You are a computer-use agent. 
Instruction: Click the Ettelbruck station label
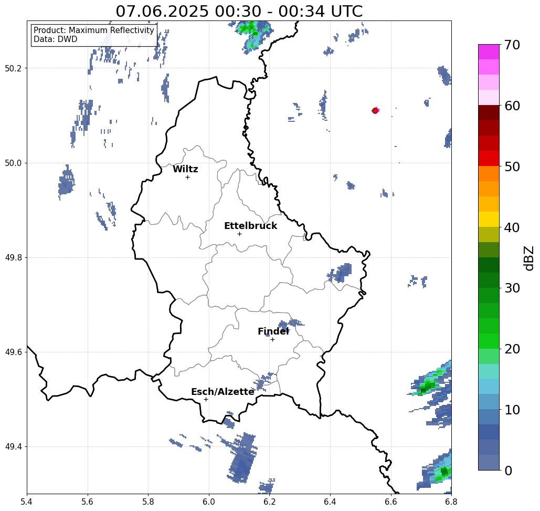pos(250,226)
